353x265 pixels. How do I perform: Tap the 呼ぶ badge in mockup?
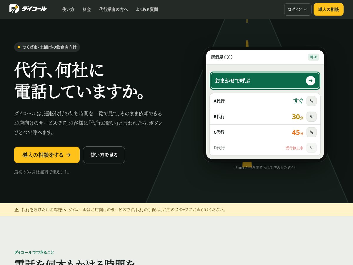click(x=313, y=57)
